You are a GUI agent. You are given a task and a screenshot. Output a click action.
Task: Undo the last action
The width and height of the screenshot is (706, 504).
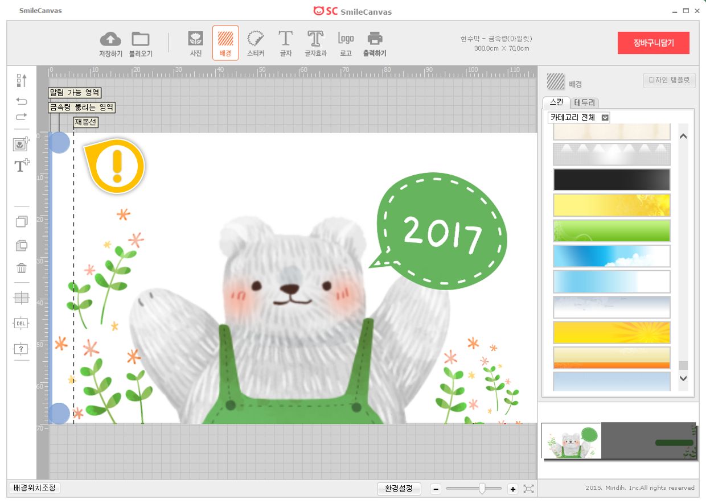click(x=21, y=101)
